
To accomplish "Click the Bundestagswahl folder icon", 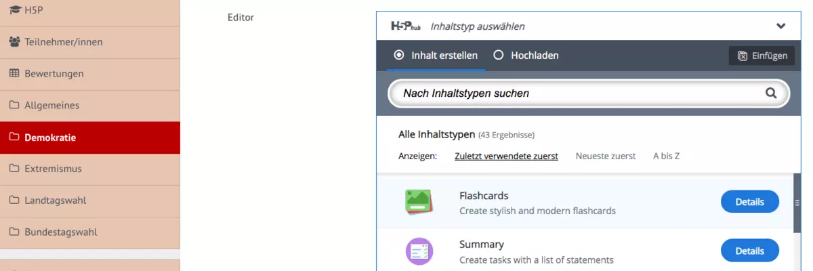I will (x=14, y=232).
